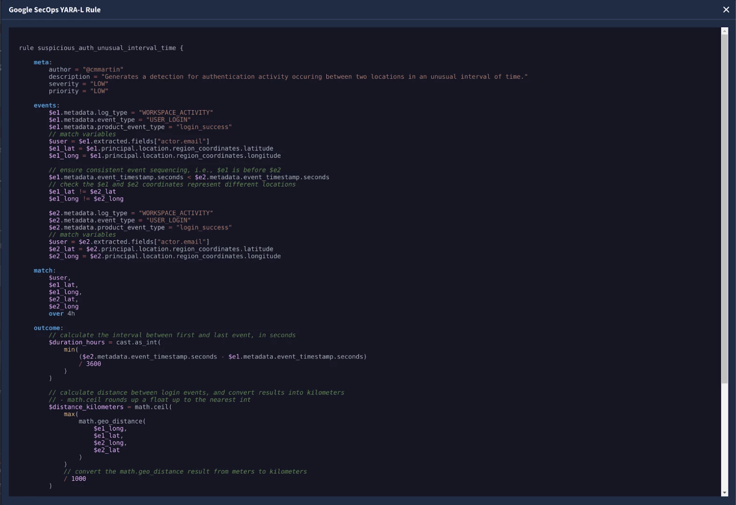The width and height of the screenshot is (736, 505).
Task: Click the $e2_lat latitude assignment line
Action: coord(161,249)
